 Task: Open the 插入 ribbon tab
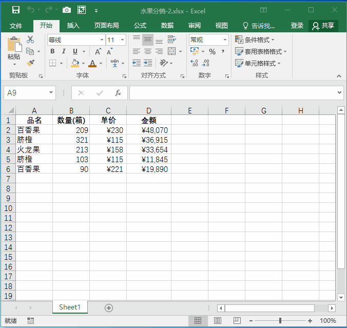pyautogui.click(x=73, y=26)
